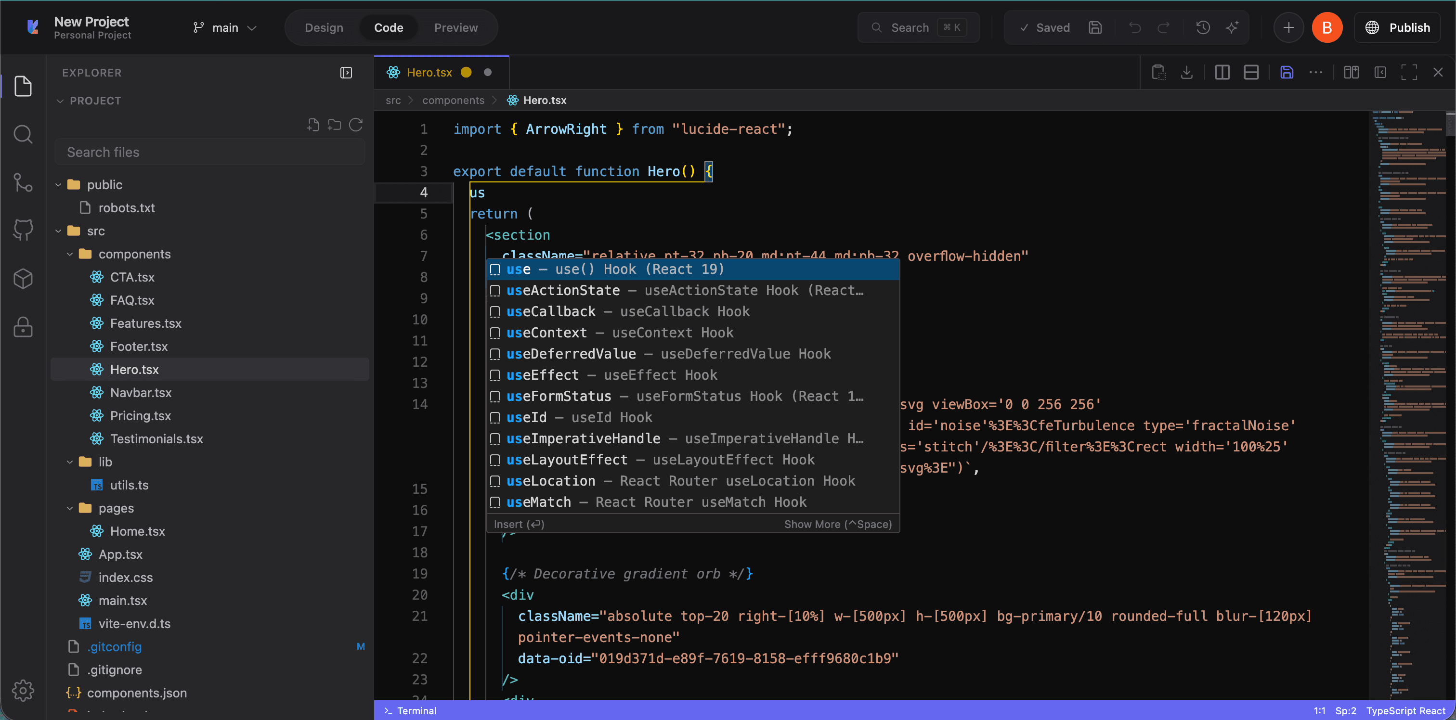Toggle the side panel collapse icon
The width and height of the screenshot is (1456, 720).
[1380, 72]
